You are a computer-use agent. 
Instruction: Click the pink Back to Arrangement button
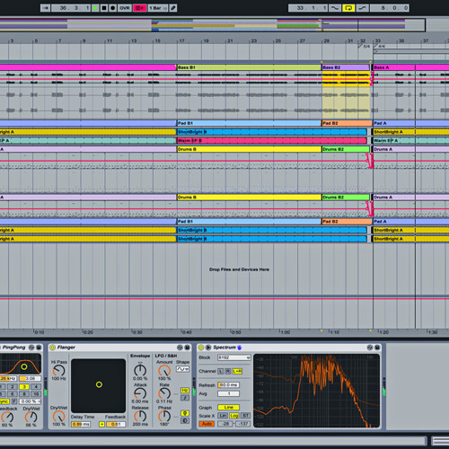pos(139,8)
